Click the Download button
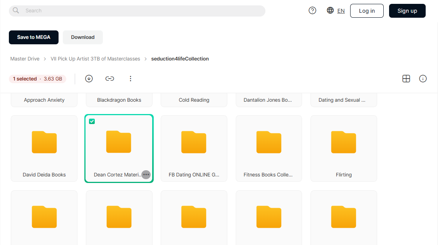Image resolution: width=438 pixels, height=245 pixels. 83,37
